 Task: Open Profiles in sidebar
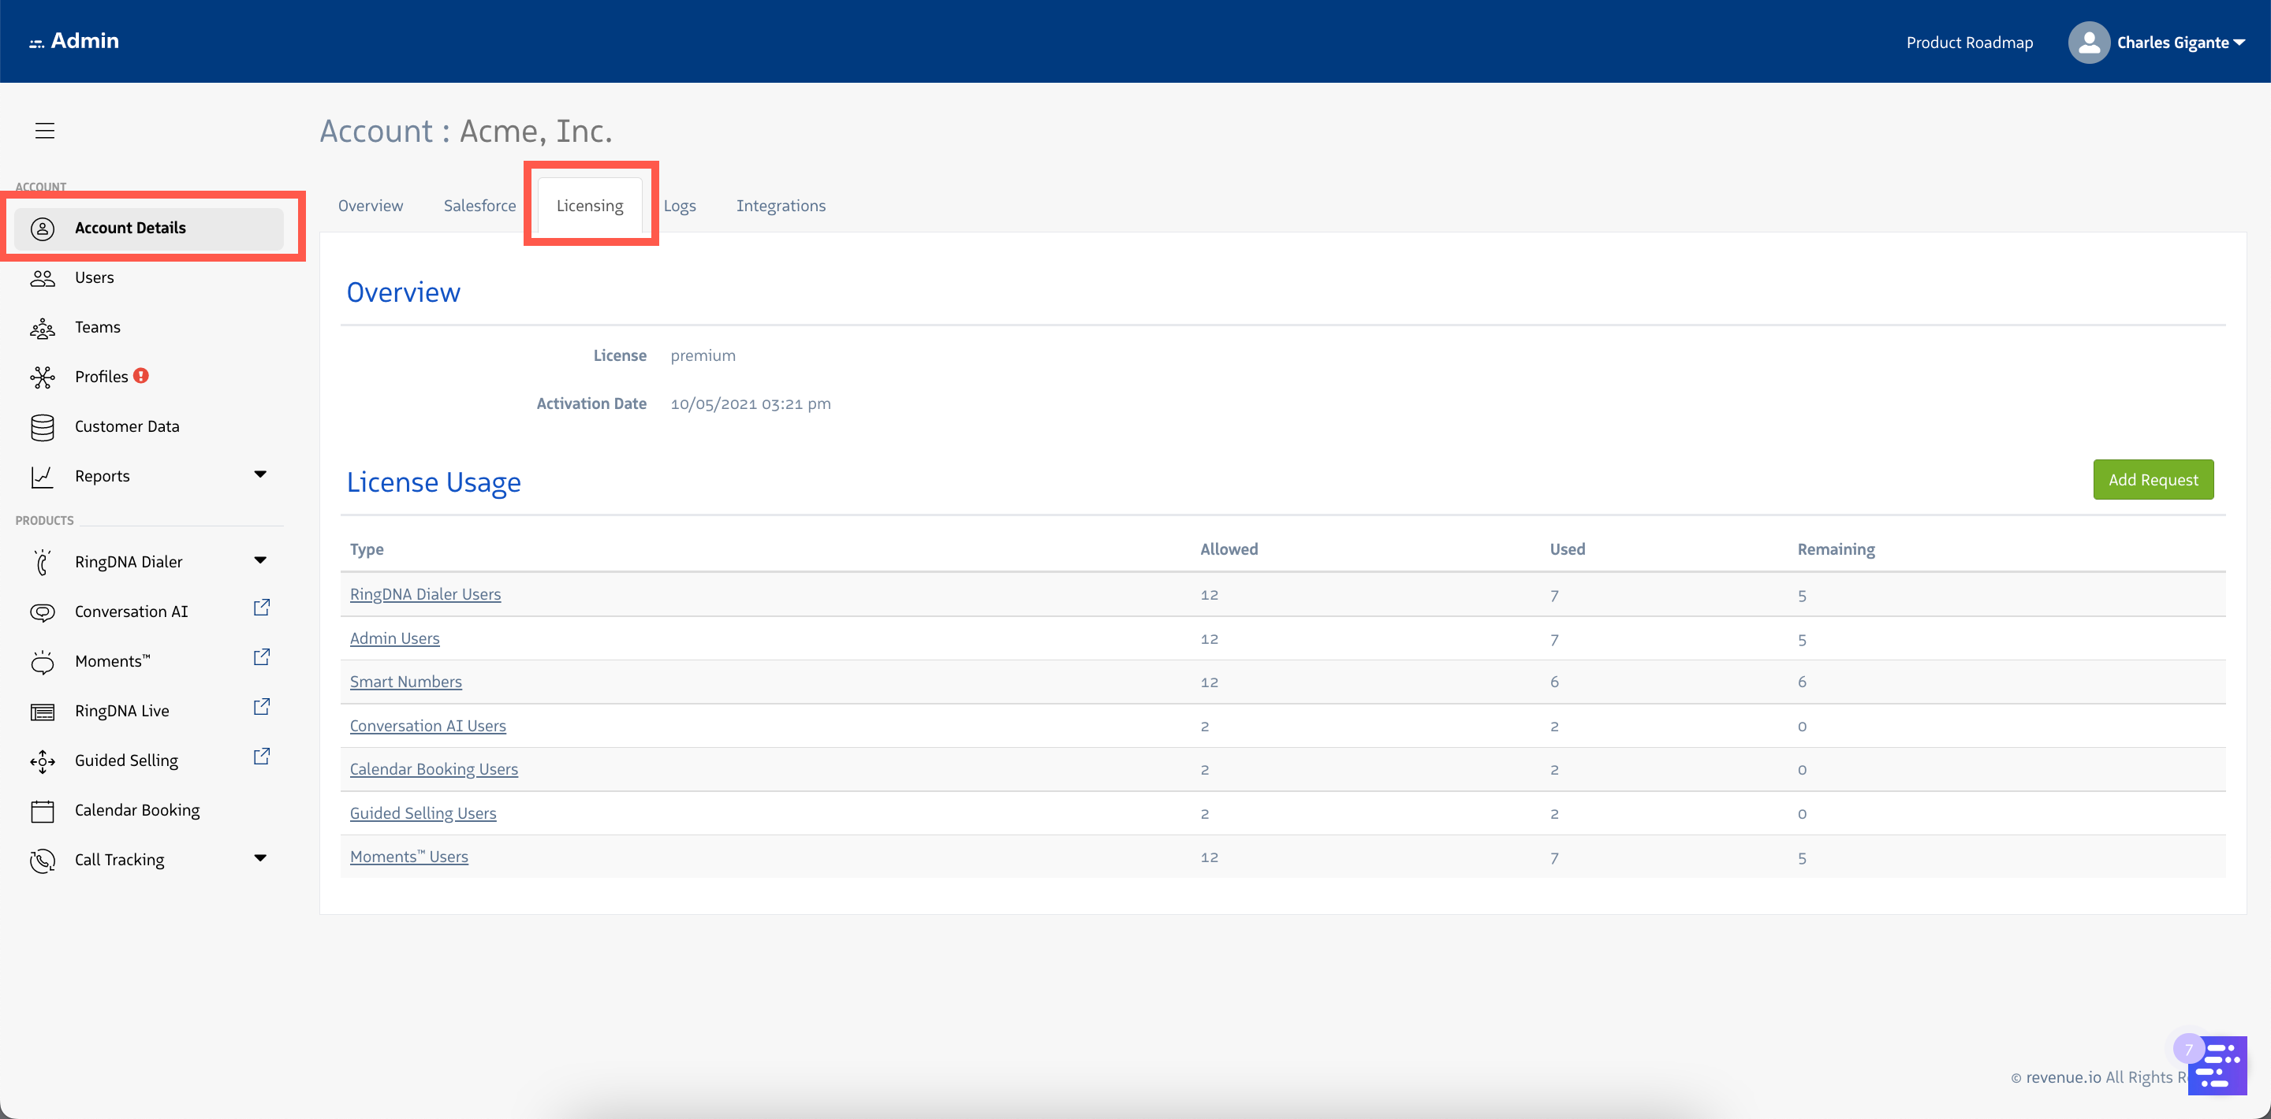[x=102, y=376]
